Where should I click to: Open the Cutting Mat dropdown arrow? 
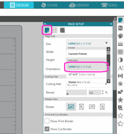pyautogui.click(x=106, y=84)
